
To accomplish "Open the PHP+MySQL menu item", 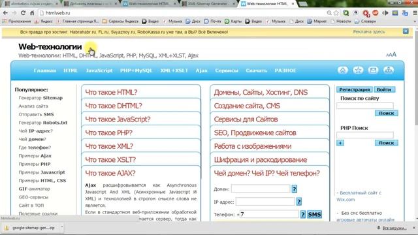I will pos(136,70).
